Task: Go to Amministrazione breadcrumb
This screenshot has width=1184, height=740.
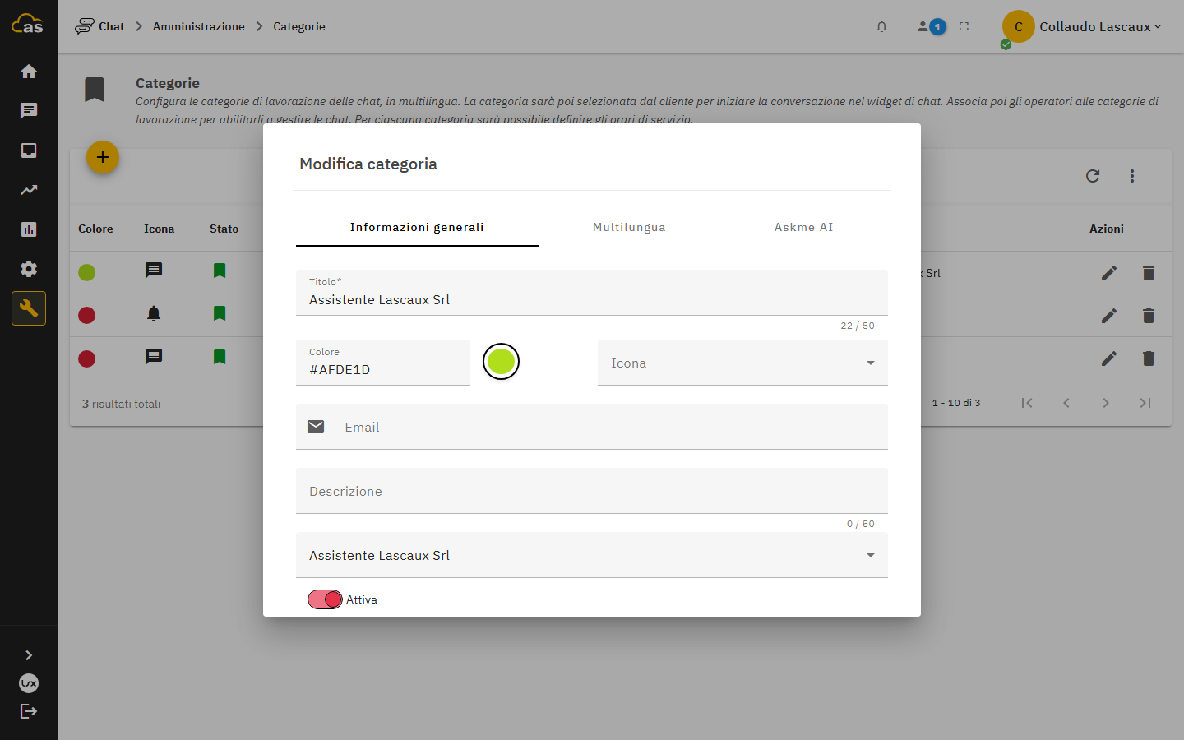Action: coord(198,26)
